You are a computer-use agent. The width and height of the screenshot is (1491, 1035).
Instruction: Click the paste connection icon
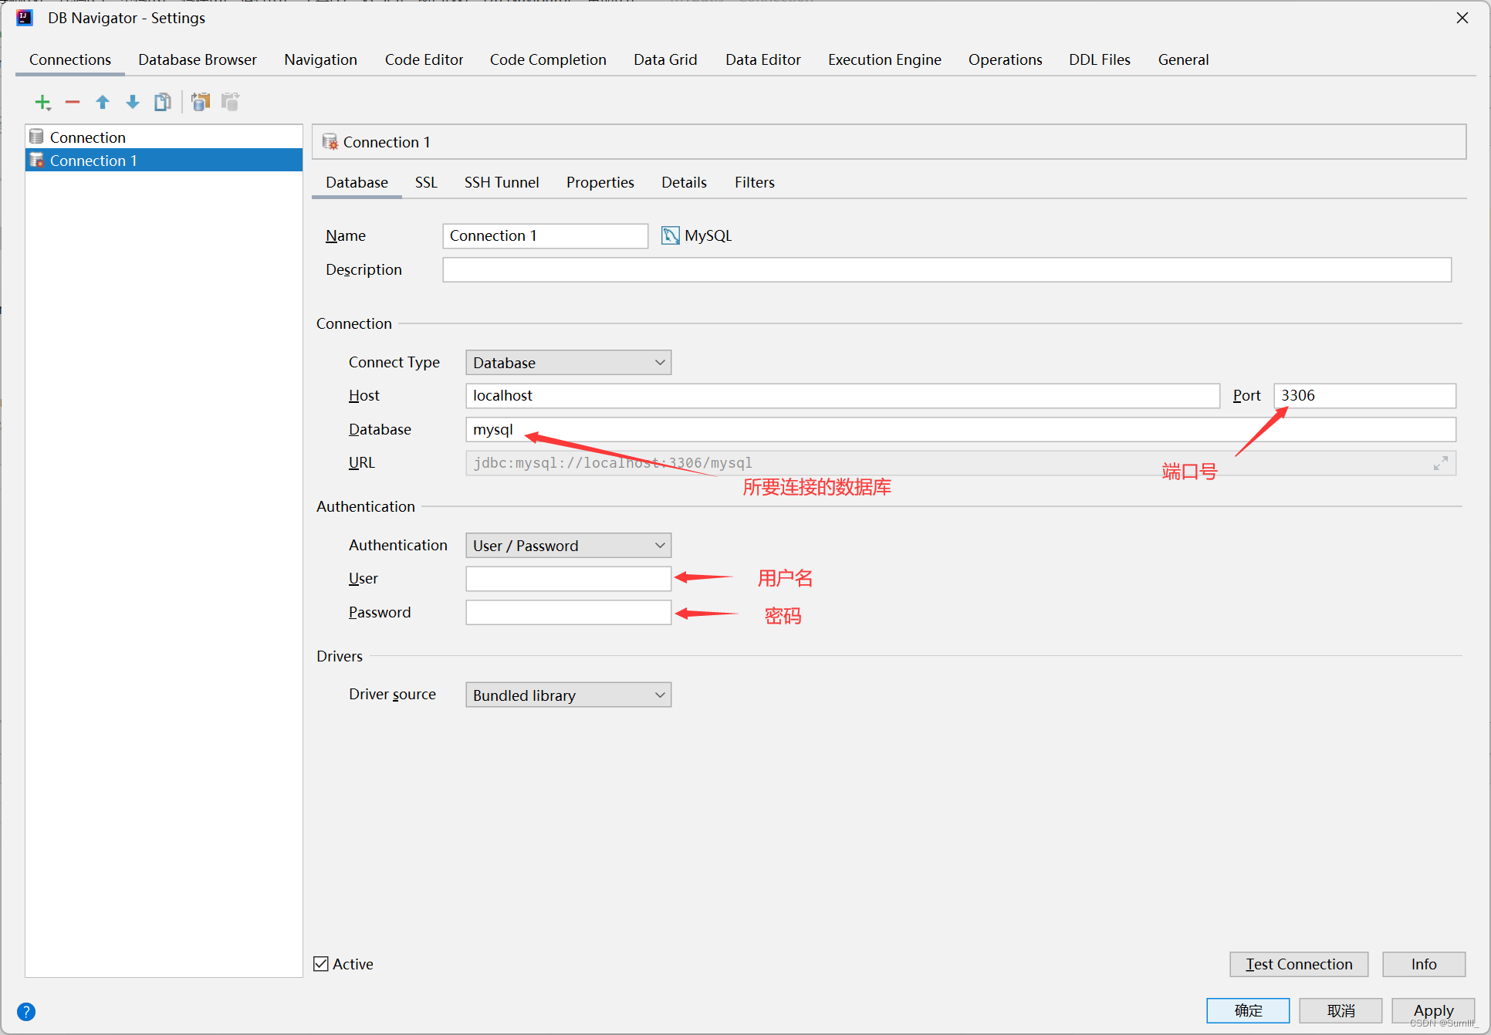(230, 102)
